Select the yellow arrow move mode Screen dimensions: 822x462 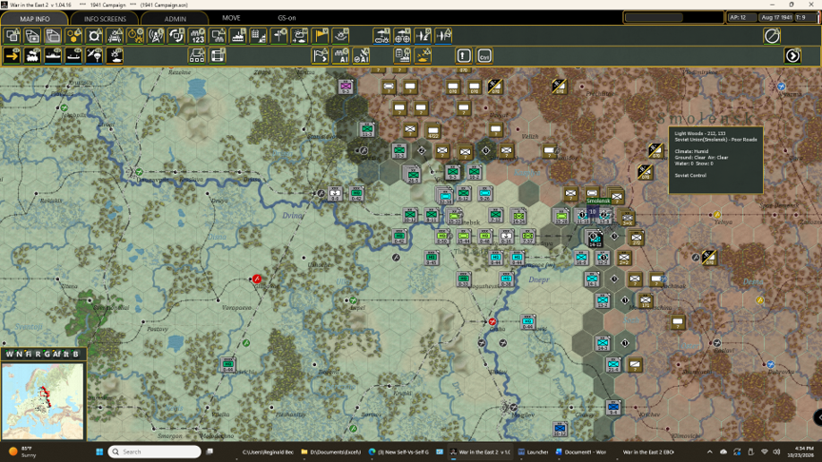coord(12,55)
